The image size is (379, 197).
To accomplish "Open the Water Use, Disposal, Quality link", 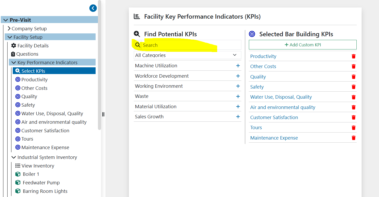I will [281, 97].
